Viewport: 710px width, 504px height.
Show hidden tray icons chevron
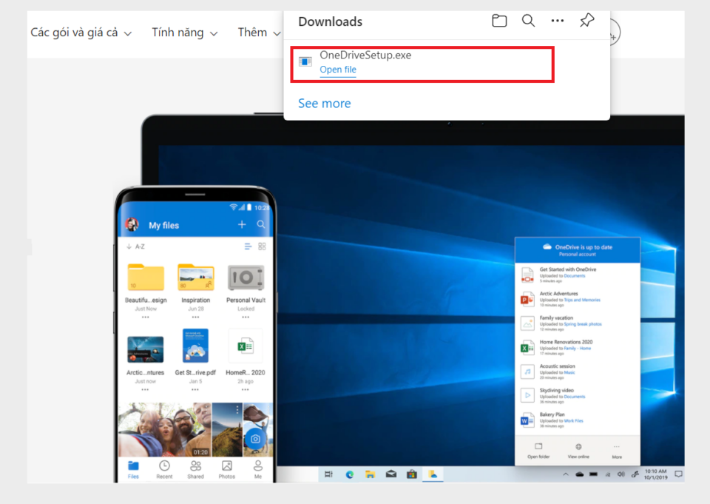point(566,474)
